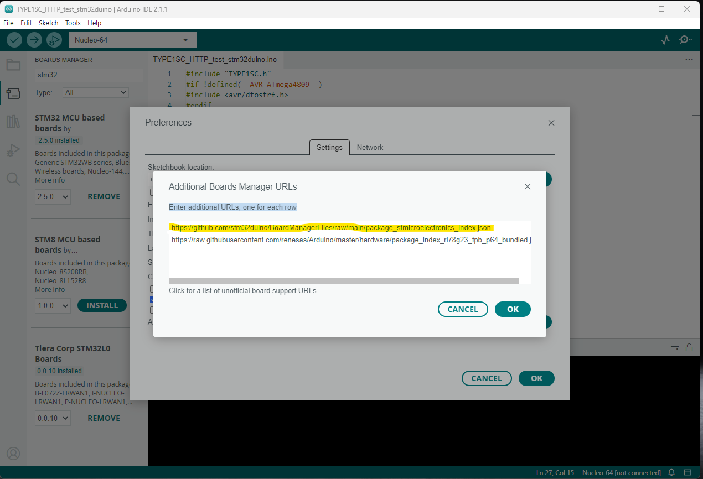
Task: Click the user account profile icon
Action: click(13, 454)
